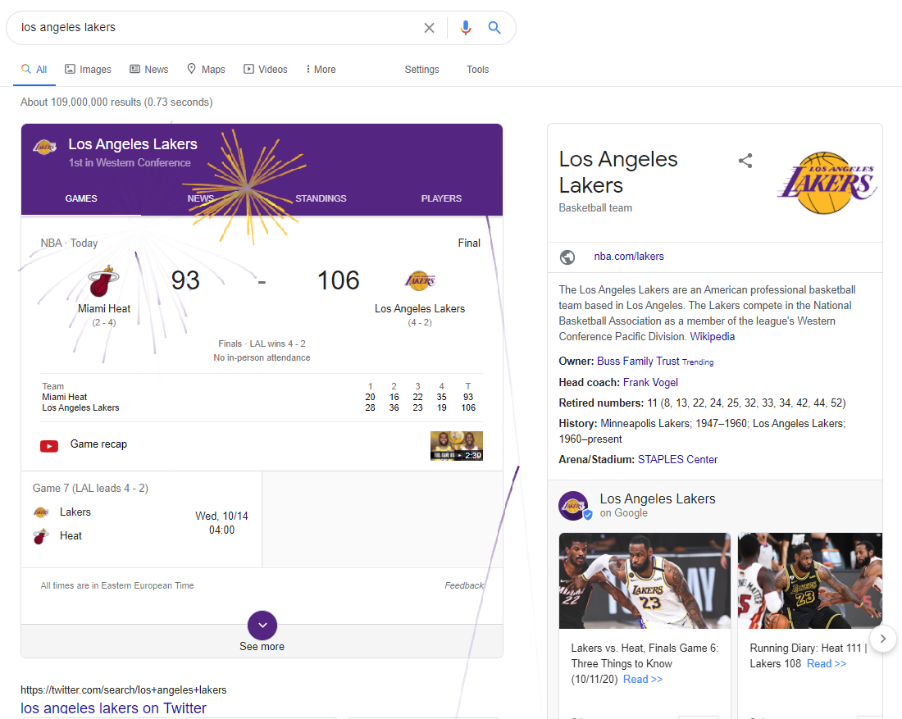This screenshot has width=902, height=719.
Task: Click the globe icon beside nba.com/lakers
Action: click(x=567, y=257)
